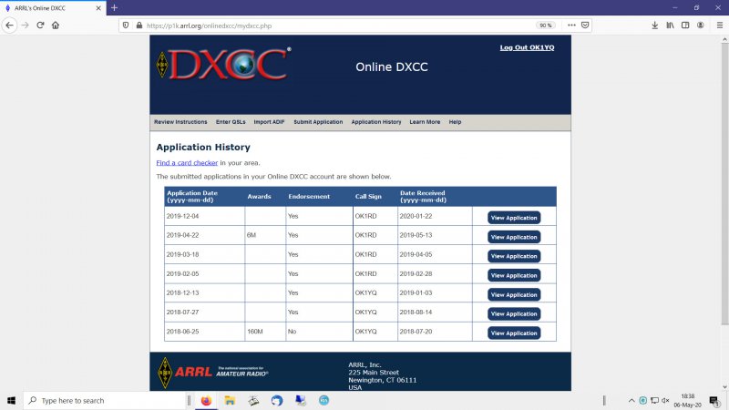The image size is (729, 410).
Task: Click the browser address bar URL
Action: [x=210, y=26]
